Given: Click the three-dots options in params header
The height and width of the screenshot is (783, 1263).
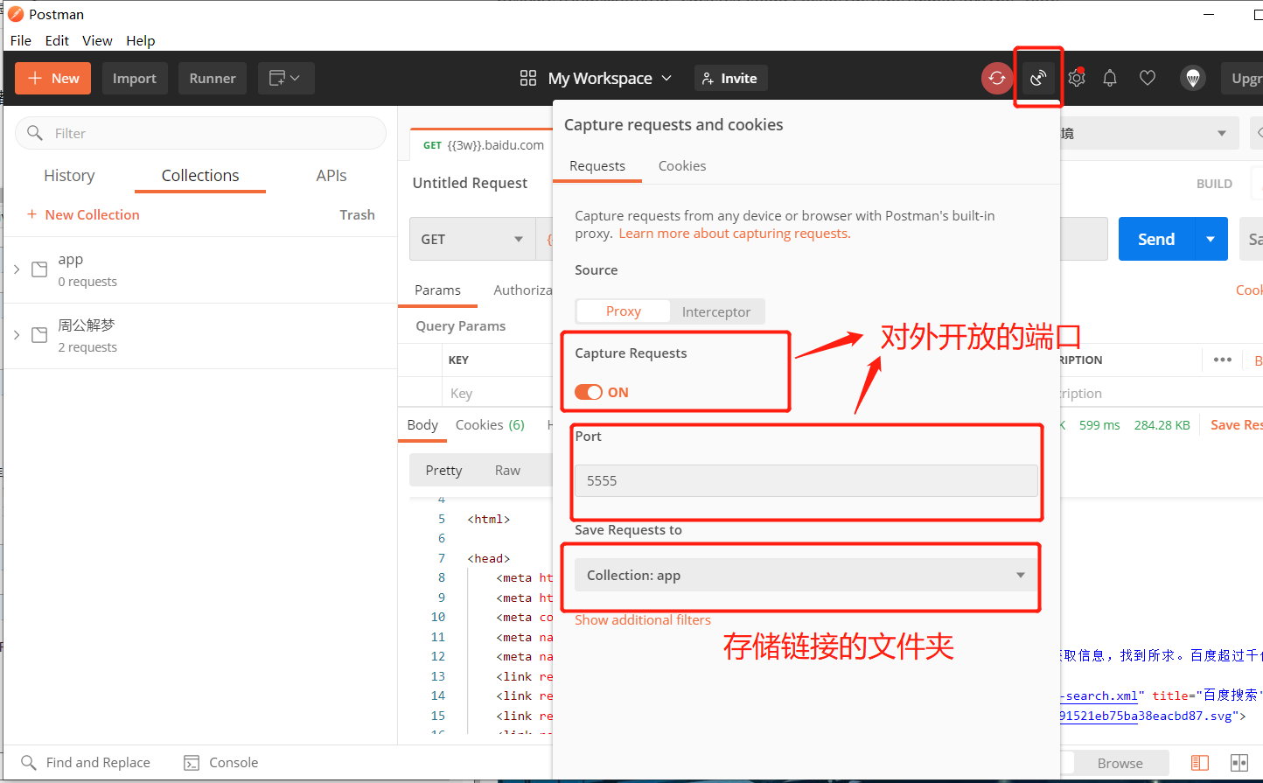Looking at the screenshot, I should coord(1223,360).
